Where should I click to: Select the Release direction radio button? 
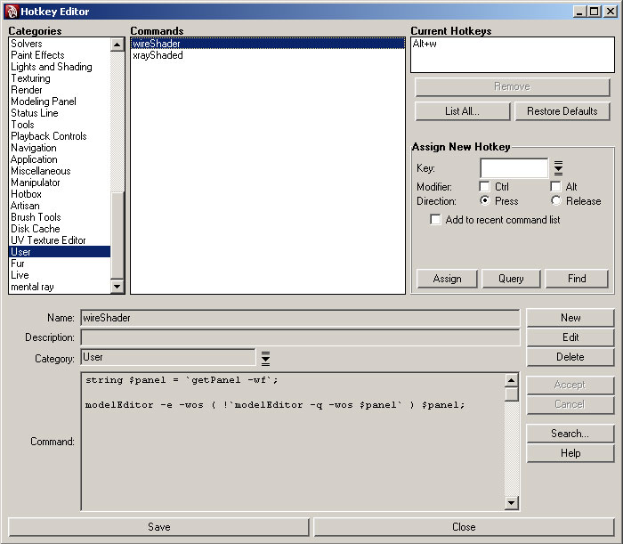[556, 201]
